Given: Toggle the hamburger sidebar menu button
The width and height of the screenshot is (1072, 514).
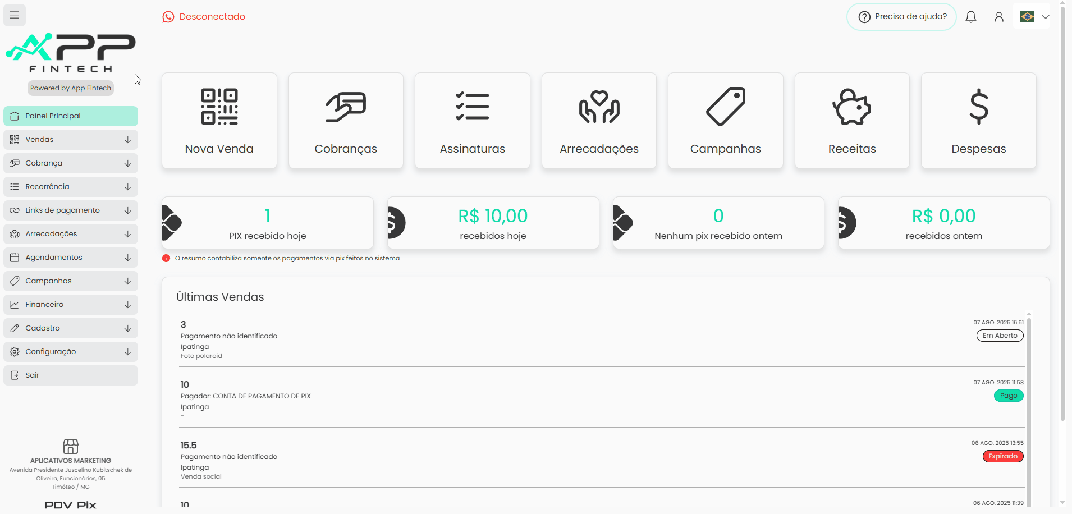Looking at the screenshot, I should pos(15,15).
